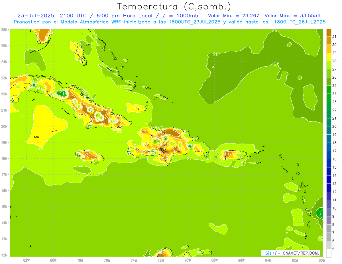Click the '19N' latitude axis label

pos(4,142)
